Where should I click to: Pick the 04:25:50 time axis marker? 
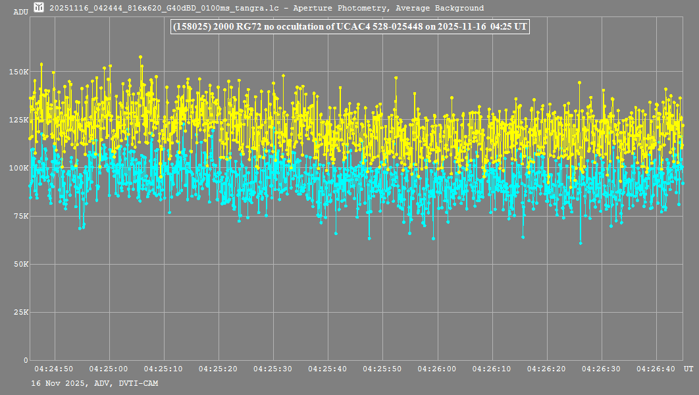(x=382, y=369)
